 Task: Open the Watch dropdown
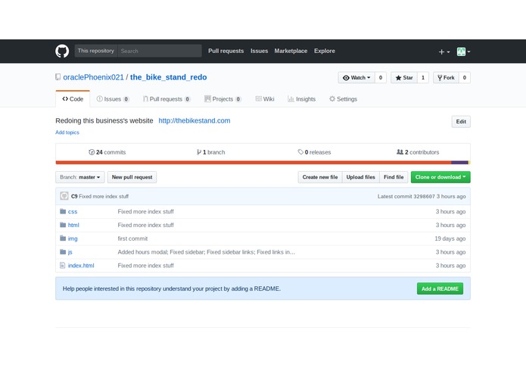point(356,77)
